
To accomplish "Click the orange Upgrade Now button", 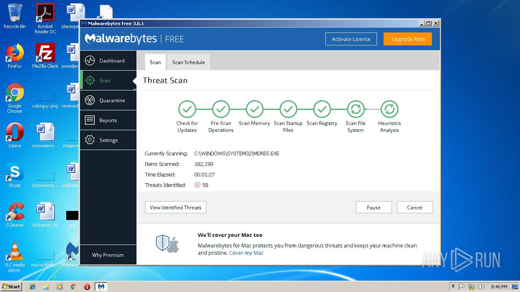I will tap(408, 39).
